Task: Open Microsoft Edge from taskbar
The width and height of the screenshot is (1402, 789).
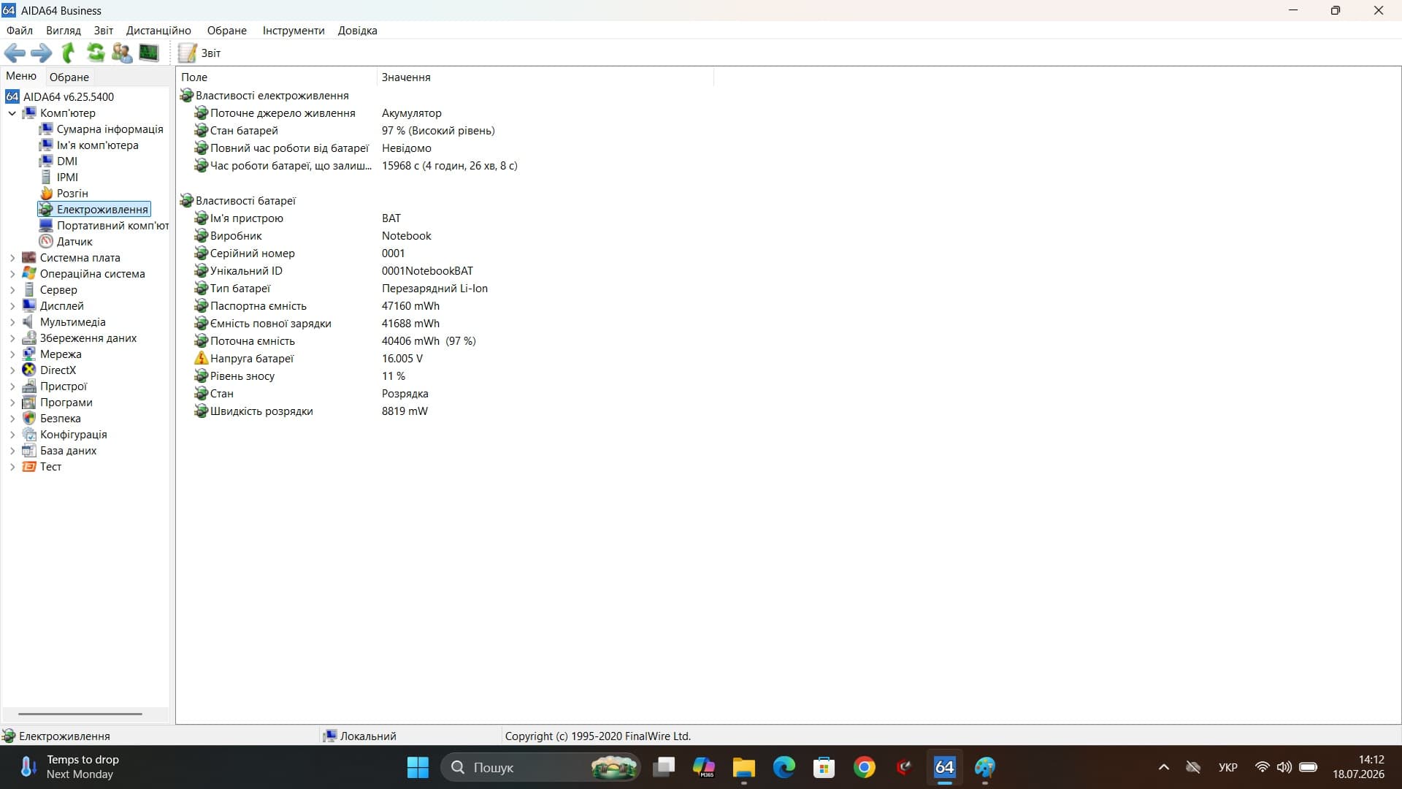Action: [x=784, y=767]
